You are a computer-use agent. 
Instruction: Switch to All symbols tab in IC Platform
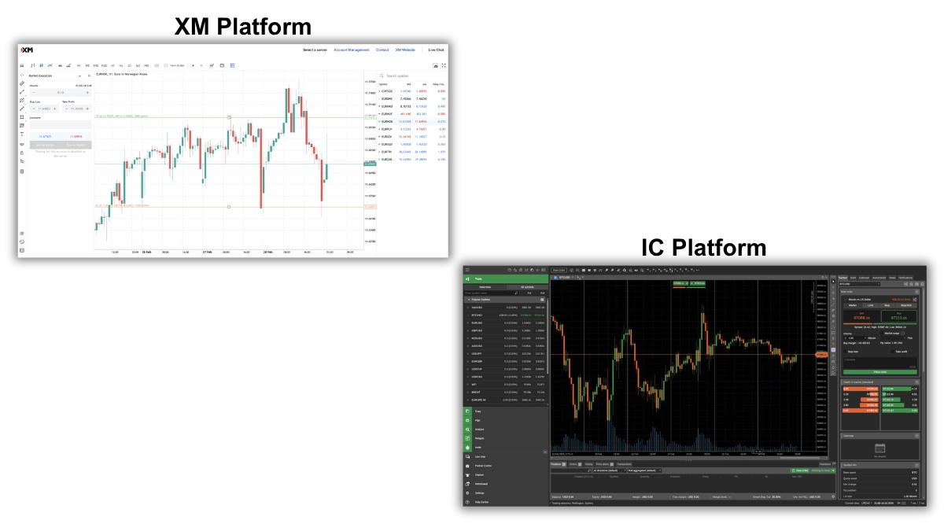tap(527, 287)
